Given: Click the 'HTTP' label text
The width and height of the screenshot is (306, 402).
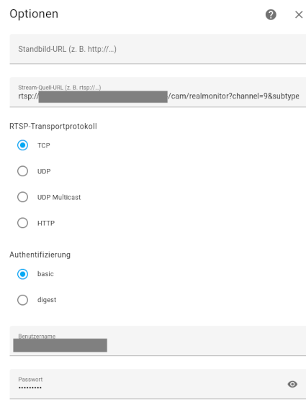Looking at the screenshot, I should [x=46, y=223].
